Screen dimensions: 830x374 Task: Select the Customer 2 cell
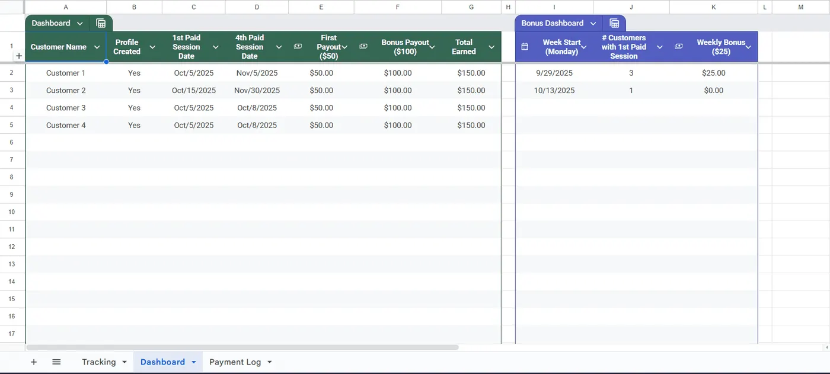[x=66, y=91]
